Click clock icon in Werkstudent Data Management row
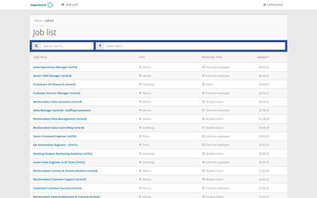 point(203,119)
